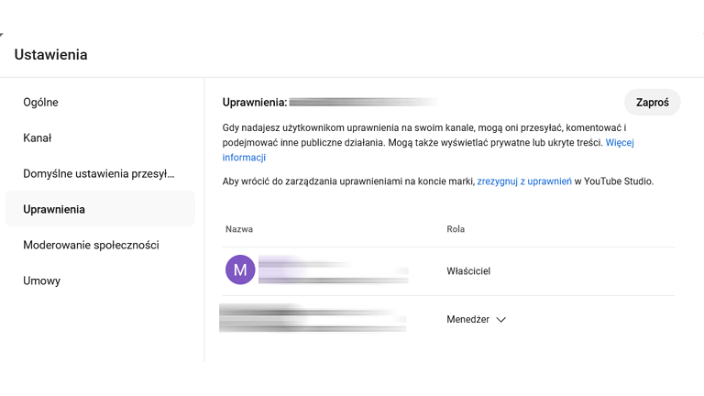The height and width of the screenshot is (396, 704).
Task: Select the Uprawnienia section in sidebar
Action: click(100, 209)
